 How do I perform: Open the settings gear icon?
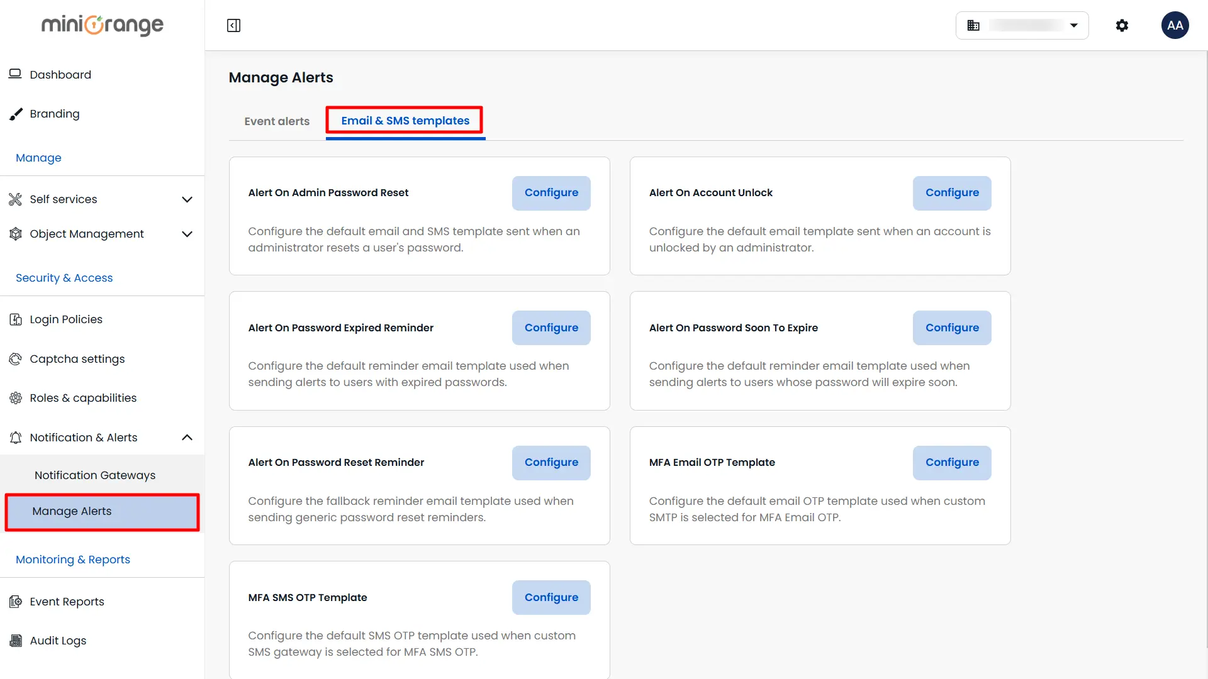point(1122,26)
